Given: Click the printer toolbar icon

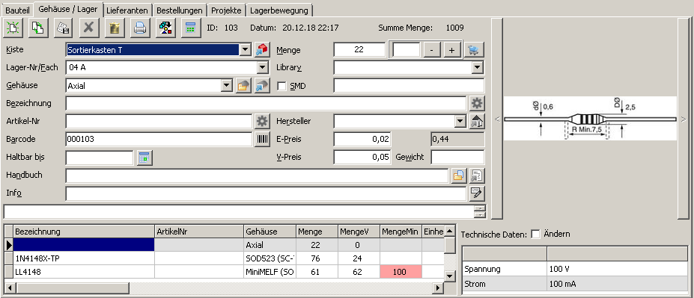Looking at the screenshot, I should (x=140, y=28).
